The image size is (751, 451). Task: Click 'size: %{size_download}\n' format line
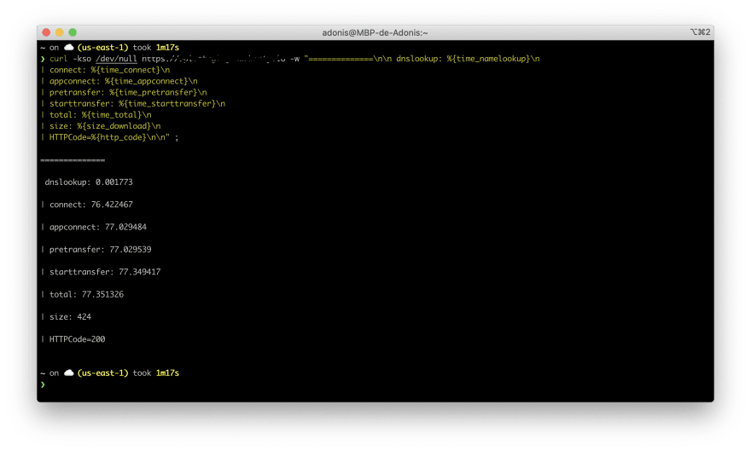pyautogui.click(x=105, y=126)
